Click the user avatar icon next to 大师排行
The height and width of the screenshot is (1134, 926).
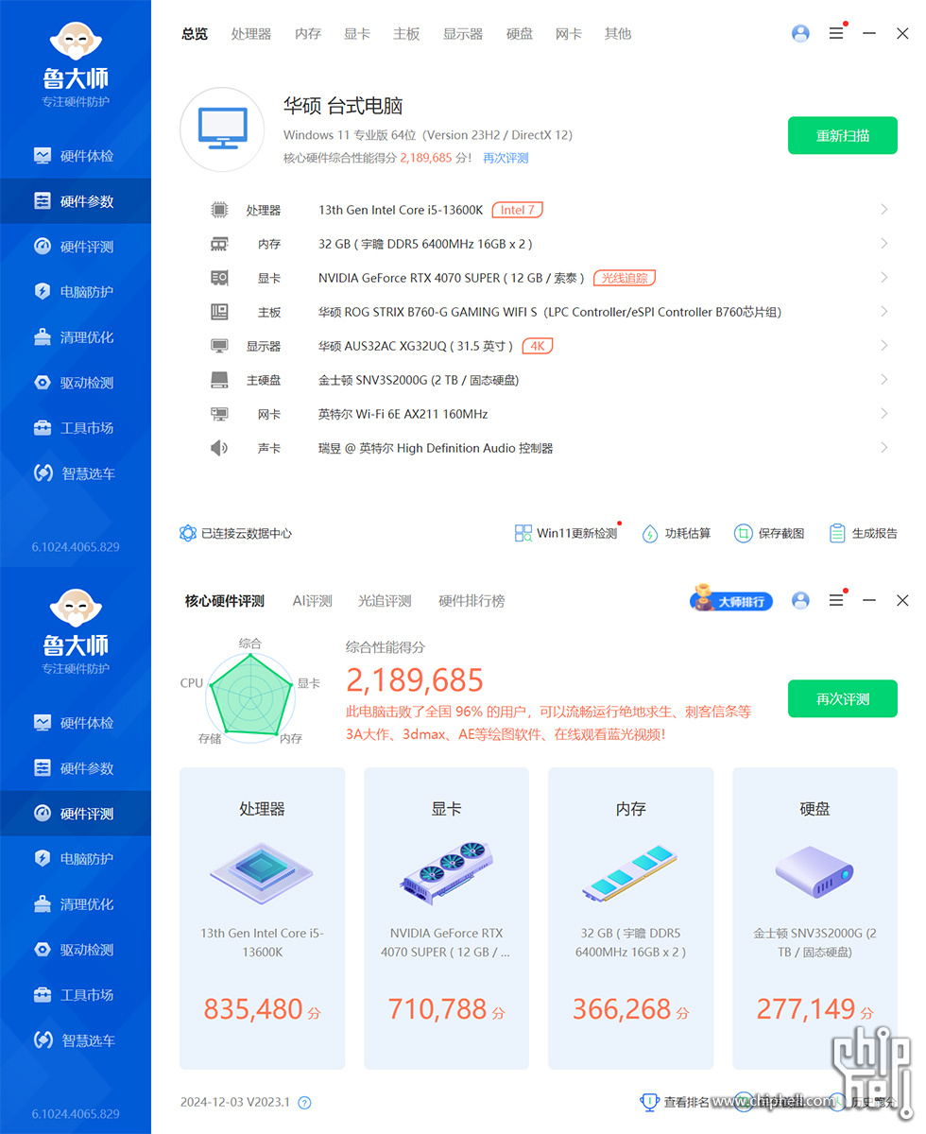(800, 600)
